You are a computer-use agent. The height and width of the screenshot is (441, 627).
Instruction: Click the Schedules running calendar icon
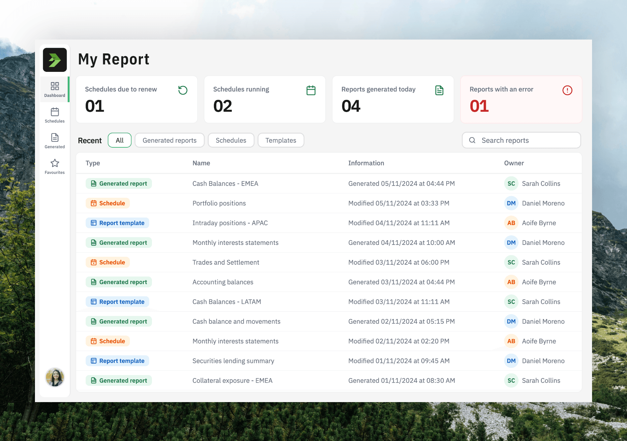(311, 90)
